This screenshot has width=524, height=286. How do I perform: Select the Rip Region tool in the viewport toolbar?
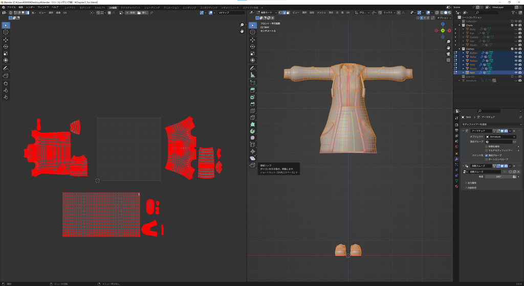click(x=252, y=165)
